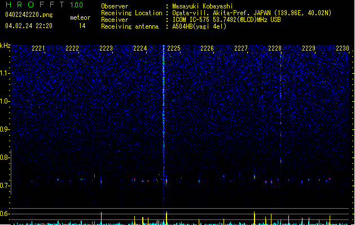
Task: Click the 'Receiver' field label
Action: pos(115,20)
